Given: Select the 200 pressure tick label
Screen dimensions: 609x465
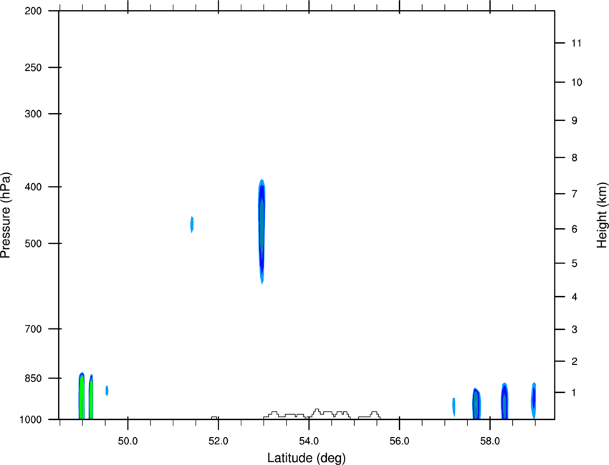Looking at the screenshot, I should click(33, 11).
